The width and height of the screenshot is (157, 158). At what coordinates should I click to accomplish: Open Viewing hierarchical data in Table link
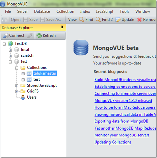[x=125, y=114]
